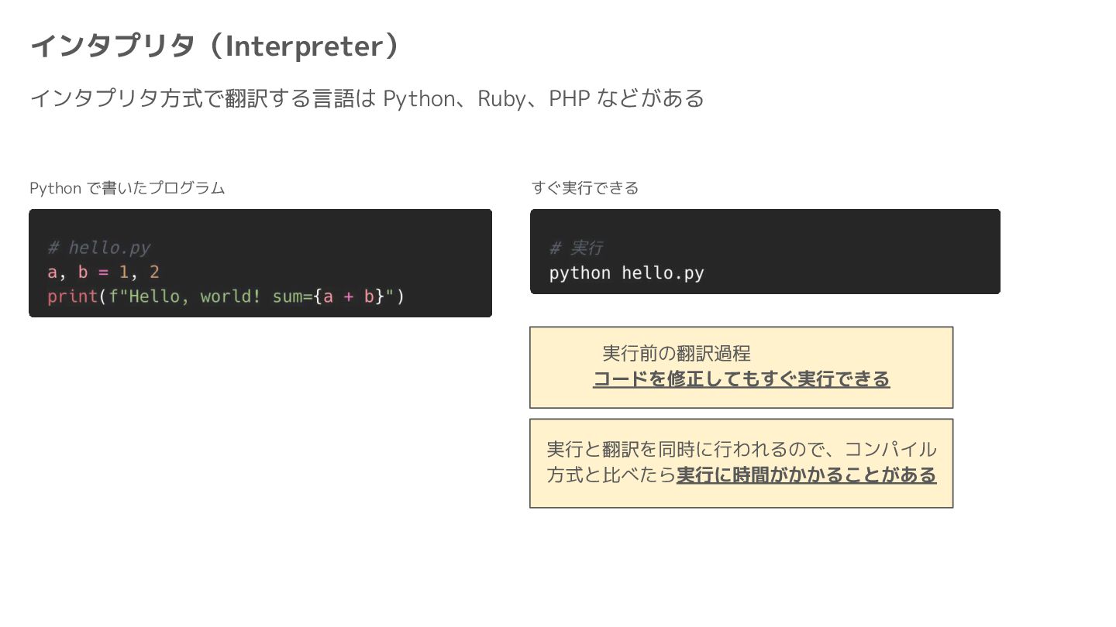Click the label Python で書いたプログラム
Screen dimensions: 1116x627
[x=127, y=188]
